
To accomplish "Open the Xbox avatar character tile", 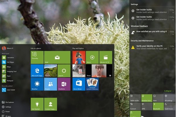I will [x=79, y=57].
